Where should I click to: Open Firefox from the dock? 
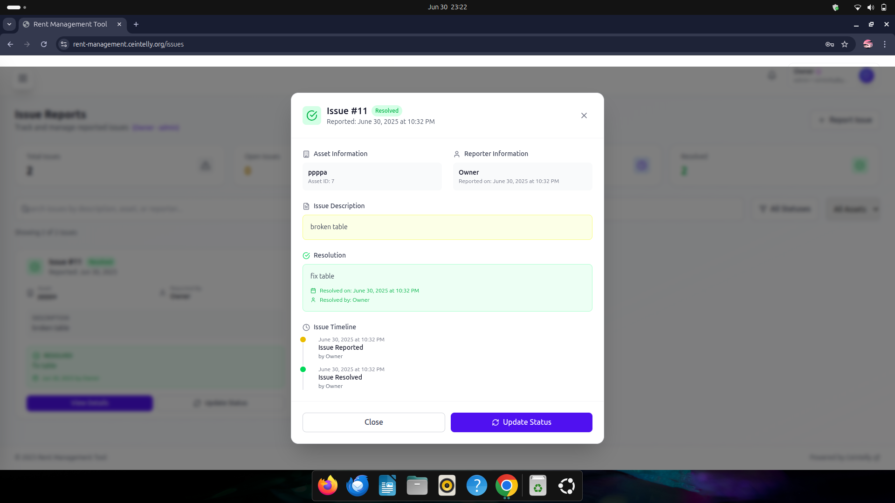point(327,486)
